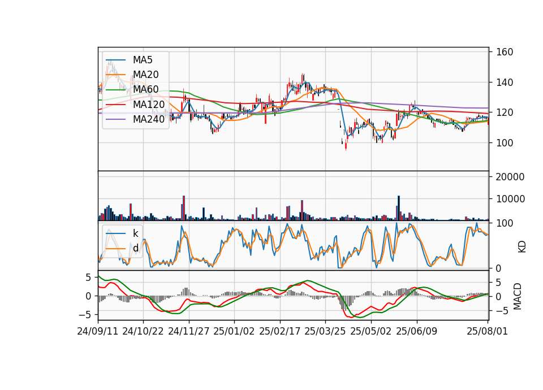
Task: Click the tallest black volume bar after 25/05/02
Action: (x=399, y=208)
